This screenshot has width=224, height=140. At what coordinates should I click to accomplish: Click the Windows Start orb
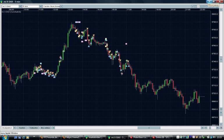click(5, 137)
